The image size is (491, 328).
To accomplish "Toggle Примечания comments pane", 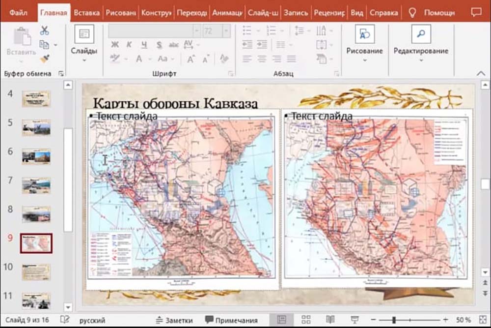I will click(x=231, y=320).
